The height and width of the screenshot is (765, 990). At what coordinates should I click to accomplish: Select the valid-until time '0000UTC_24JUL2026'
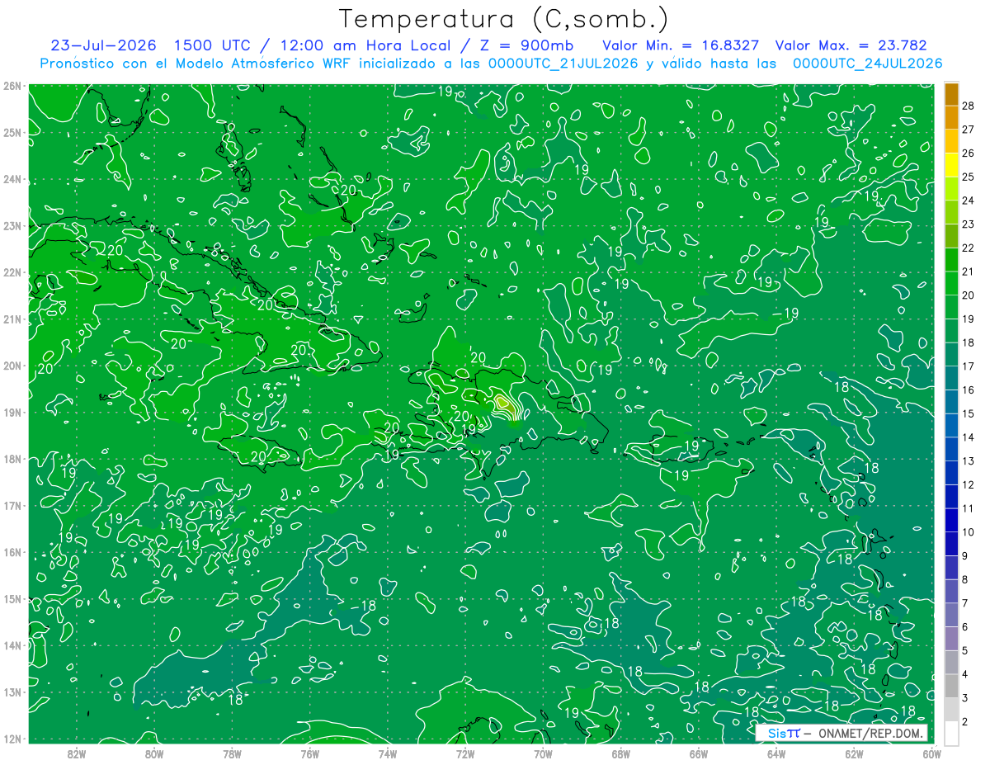tap(867, 64)
